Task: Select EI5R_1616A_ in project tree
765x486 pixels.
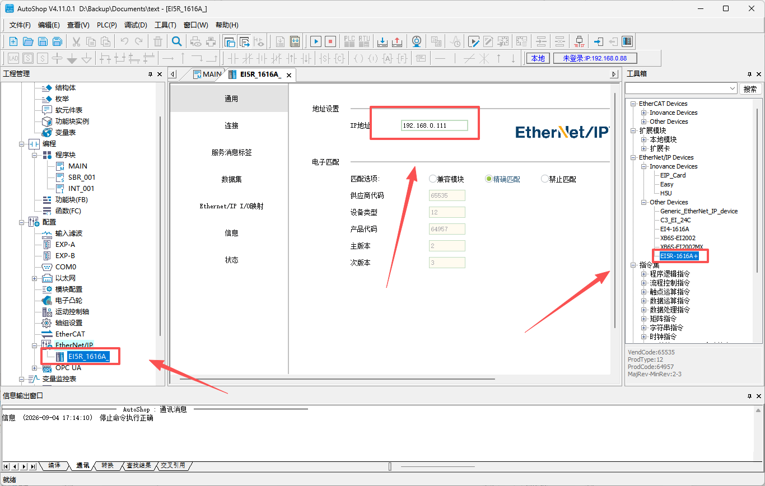Action: coord(88,356)
